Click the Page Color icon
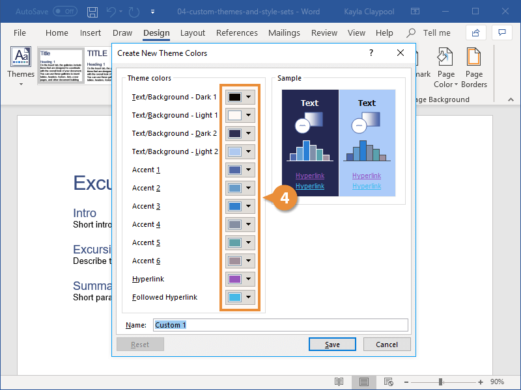The height and width of the screenshot is (390, 521). (x=445, y=57)
